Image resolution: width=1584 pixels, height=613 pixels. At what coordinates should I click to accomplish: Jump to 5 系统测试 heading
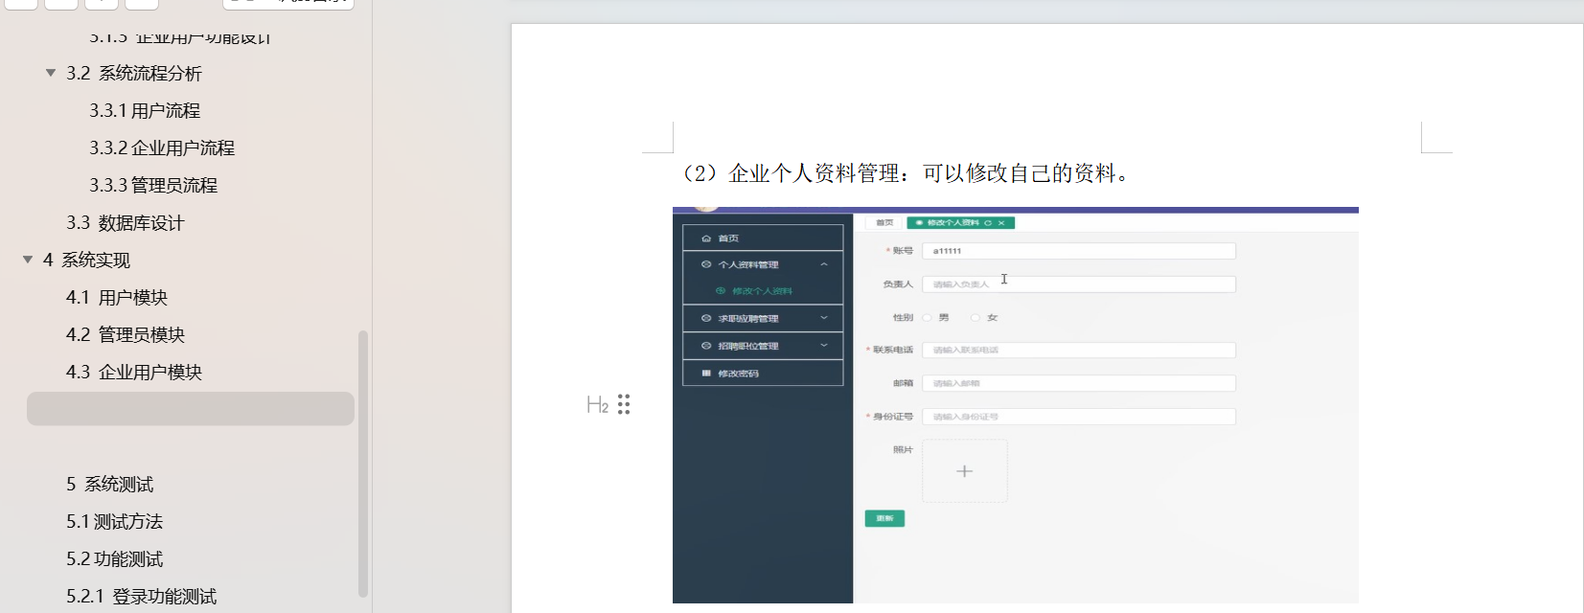(109, 485)
